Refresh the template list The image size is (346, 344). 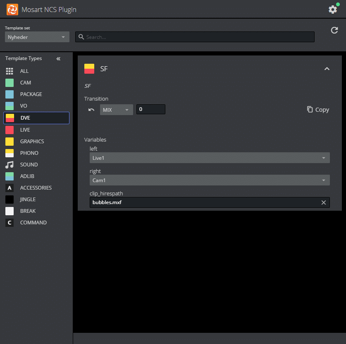pos(334,30)
